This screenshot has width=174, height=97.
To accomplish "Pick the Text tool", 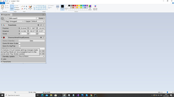I will pyautogui.click(x=26, y=6).
